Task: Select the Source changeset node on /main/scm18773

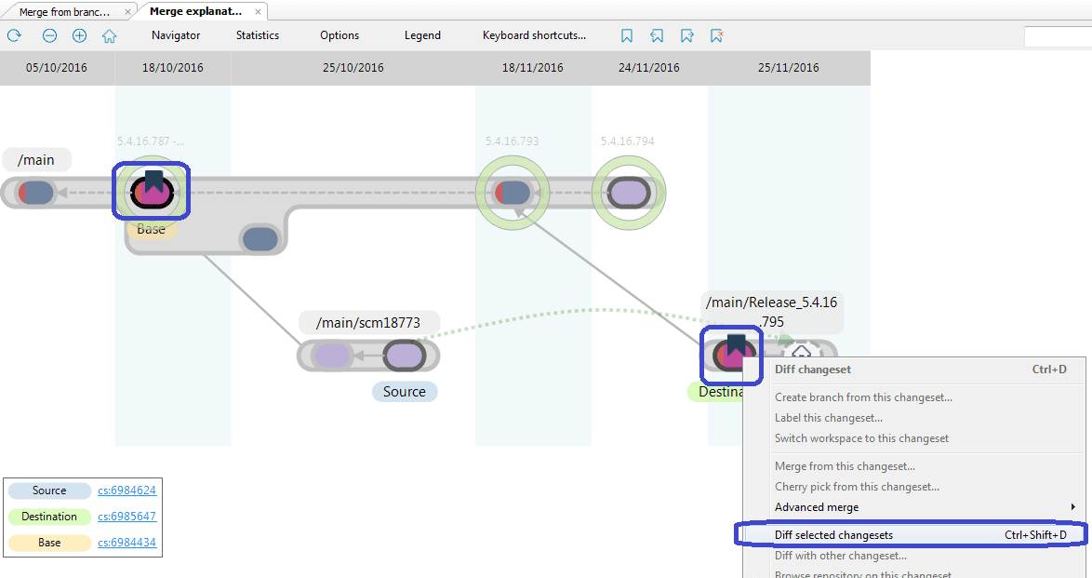Action: click(x=405, y=355)
